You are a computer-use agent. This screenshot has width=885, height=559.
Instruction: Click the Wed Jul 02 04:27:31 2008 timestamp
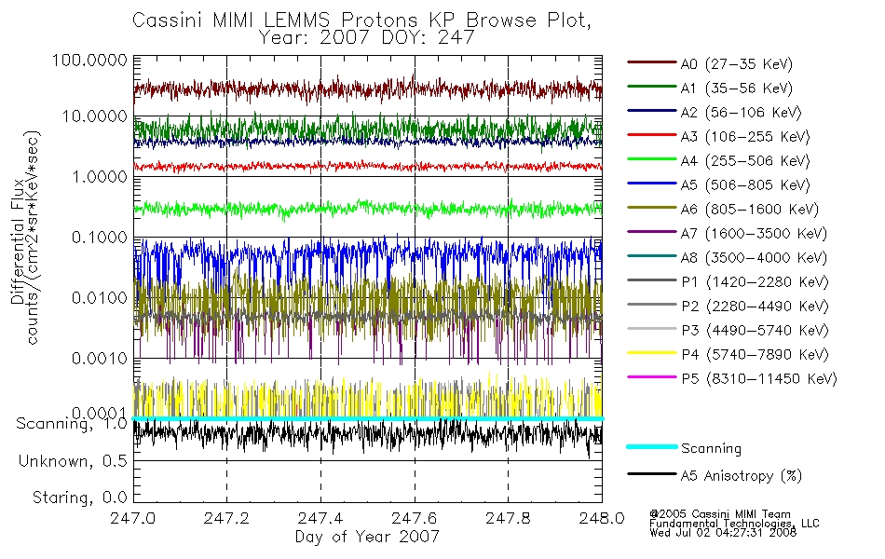723,533
